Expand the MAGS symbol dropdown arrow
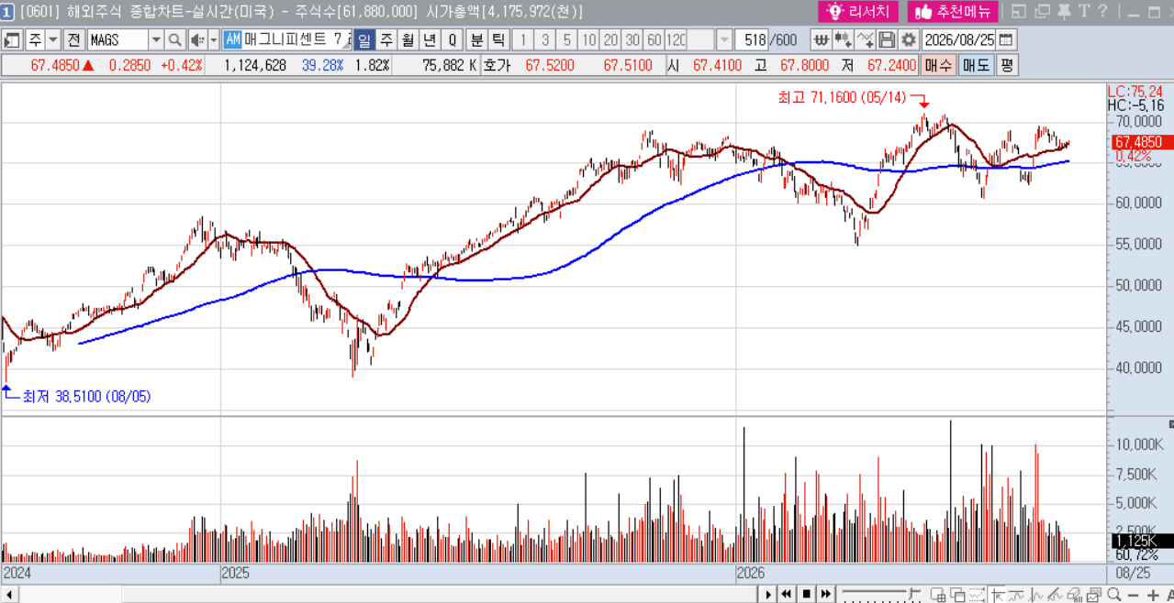 point(156,40)
